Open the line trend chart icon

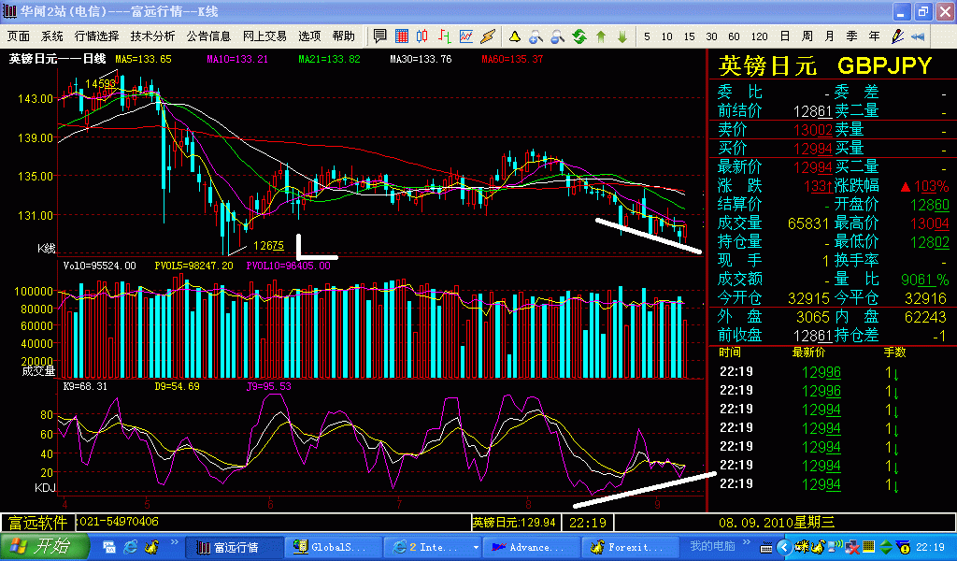pos(466,36)
